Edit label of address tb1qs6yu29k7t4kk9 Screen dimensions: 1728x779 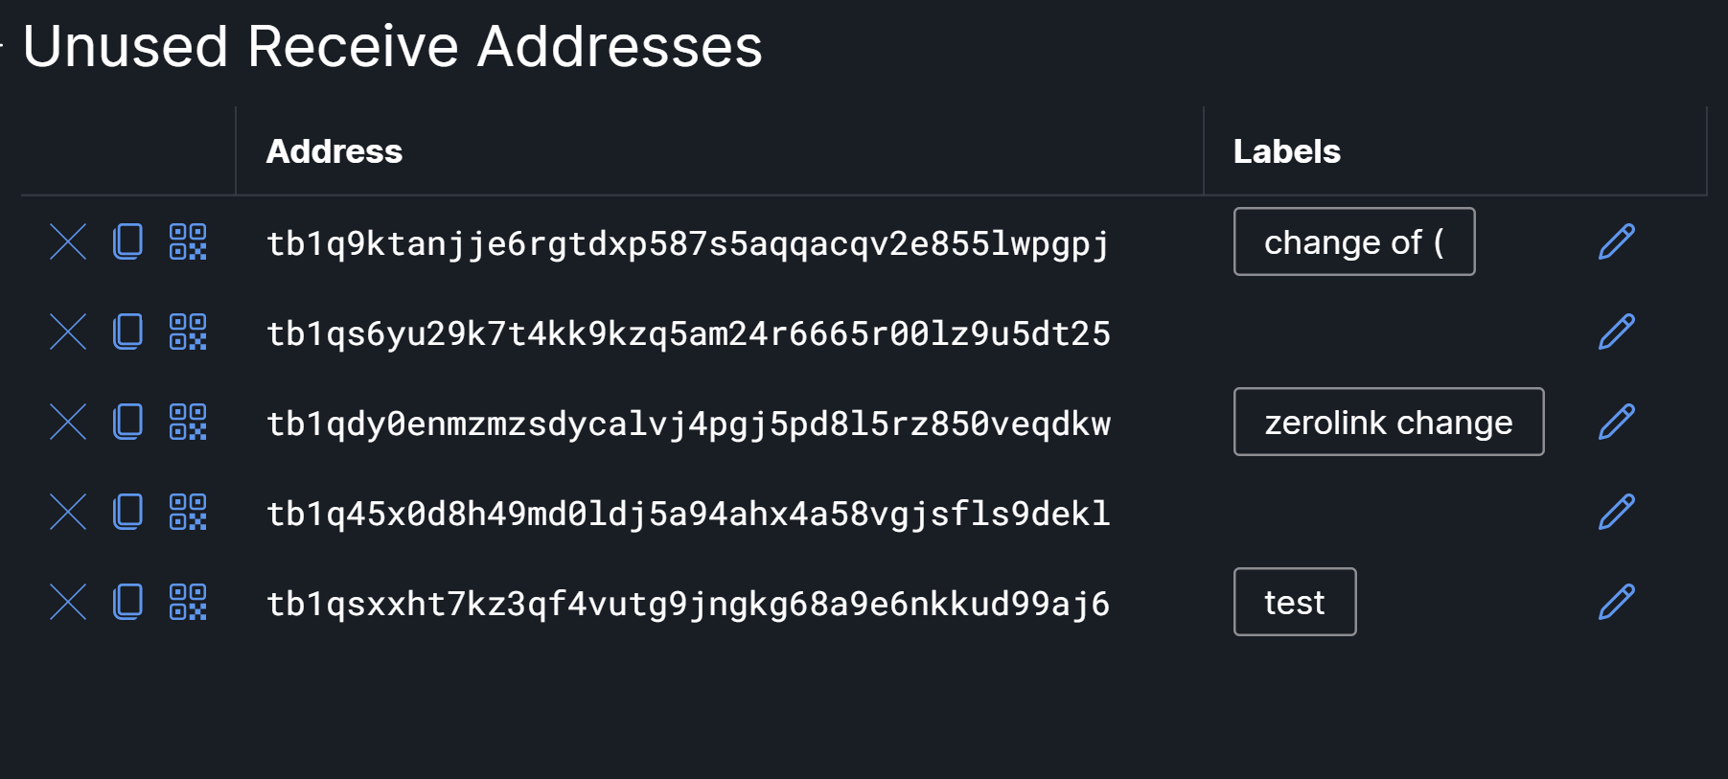(1617, 332)
